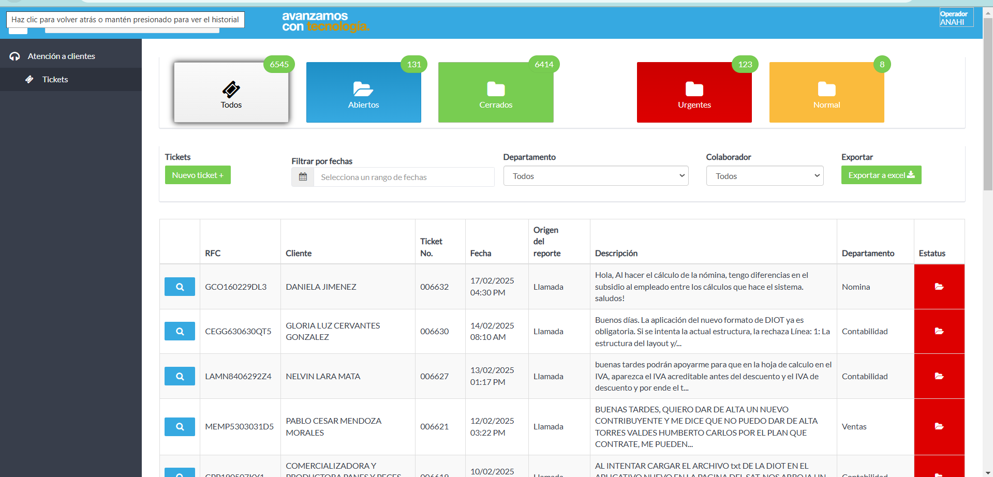Click magnifier icon for ticket 006632

coord(180,287)
